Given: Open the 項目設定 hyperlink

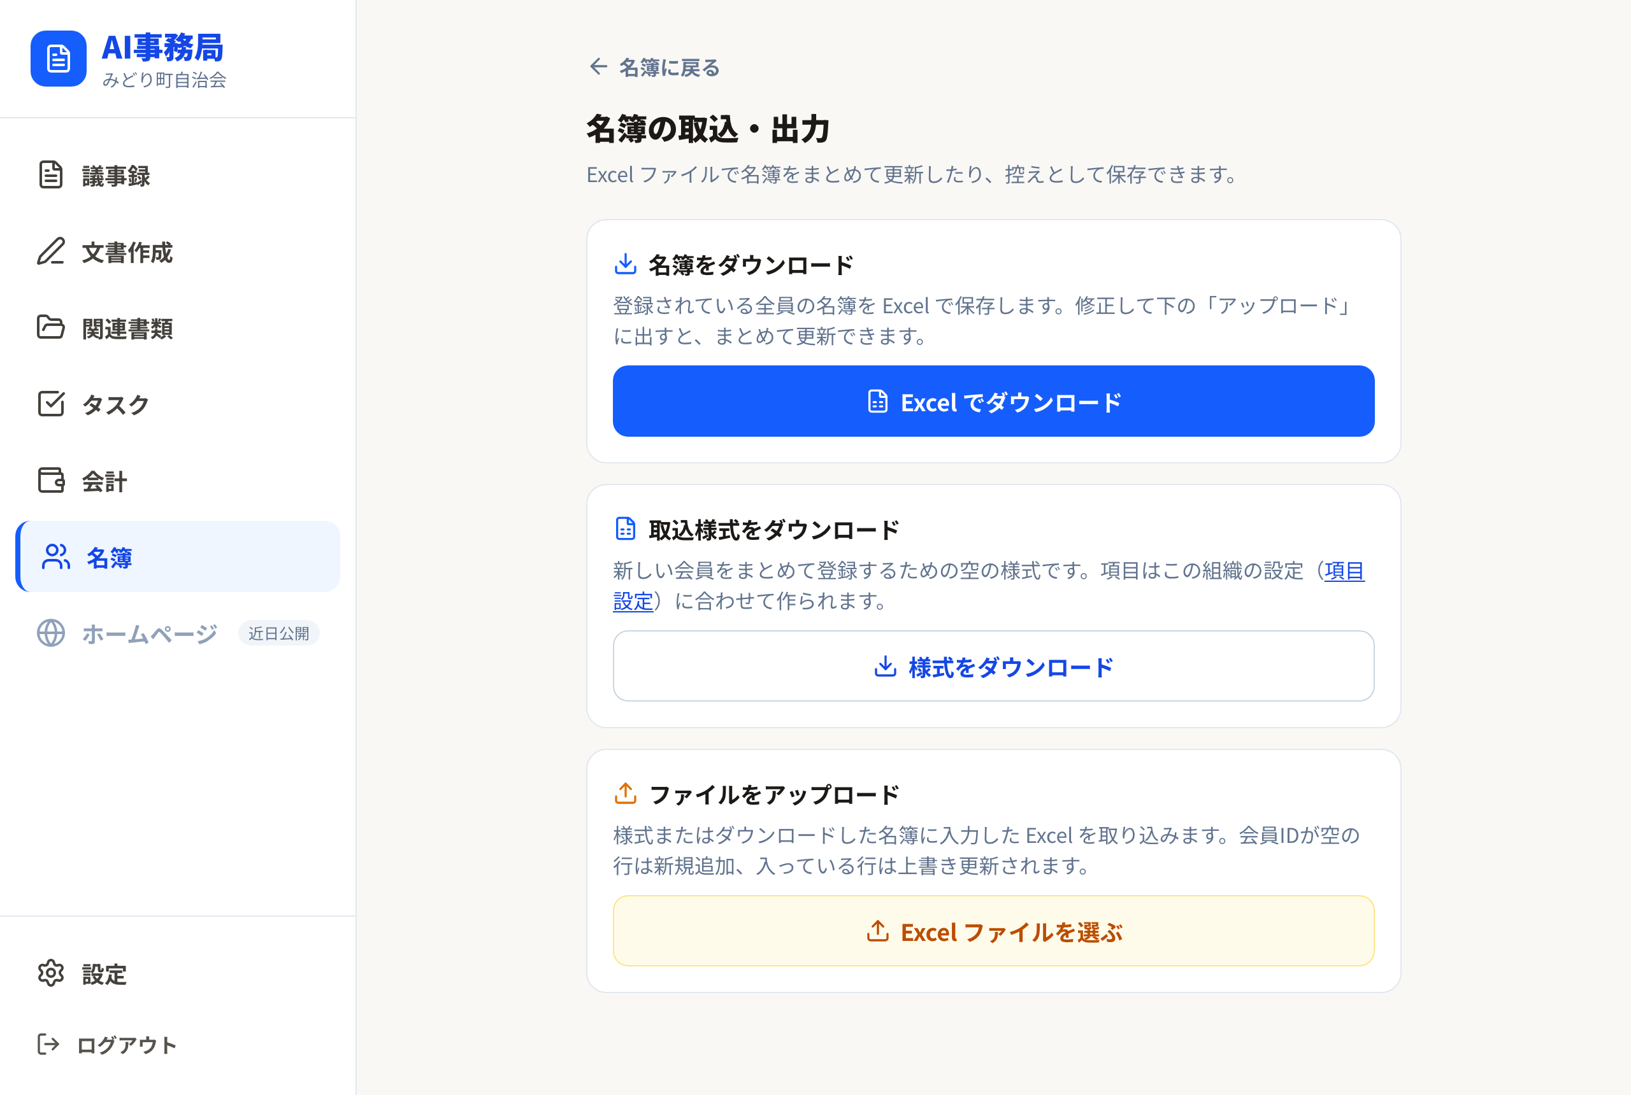Looking at the screenshot, I should click(1344, 570).
